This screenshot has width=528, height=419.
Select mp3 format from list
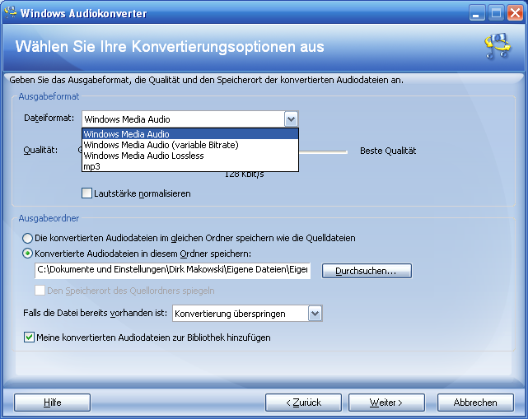[92, 166]
